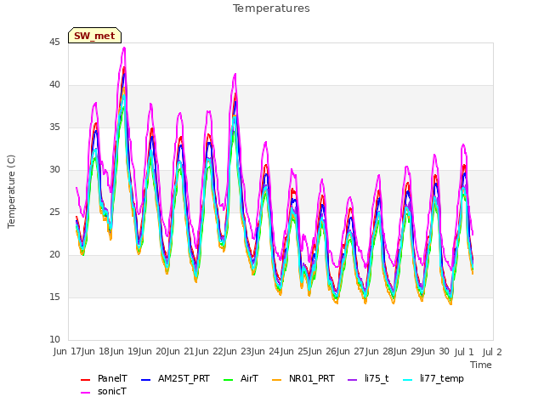Click the 15 y-axis tick label
This screenshot has height=408, width=544.
pos(54,297)
